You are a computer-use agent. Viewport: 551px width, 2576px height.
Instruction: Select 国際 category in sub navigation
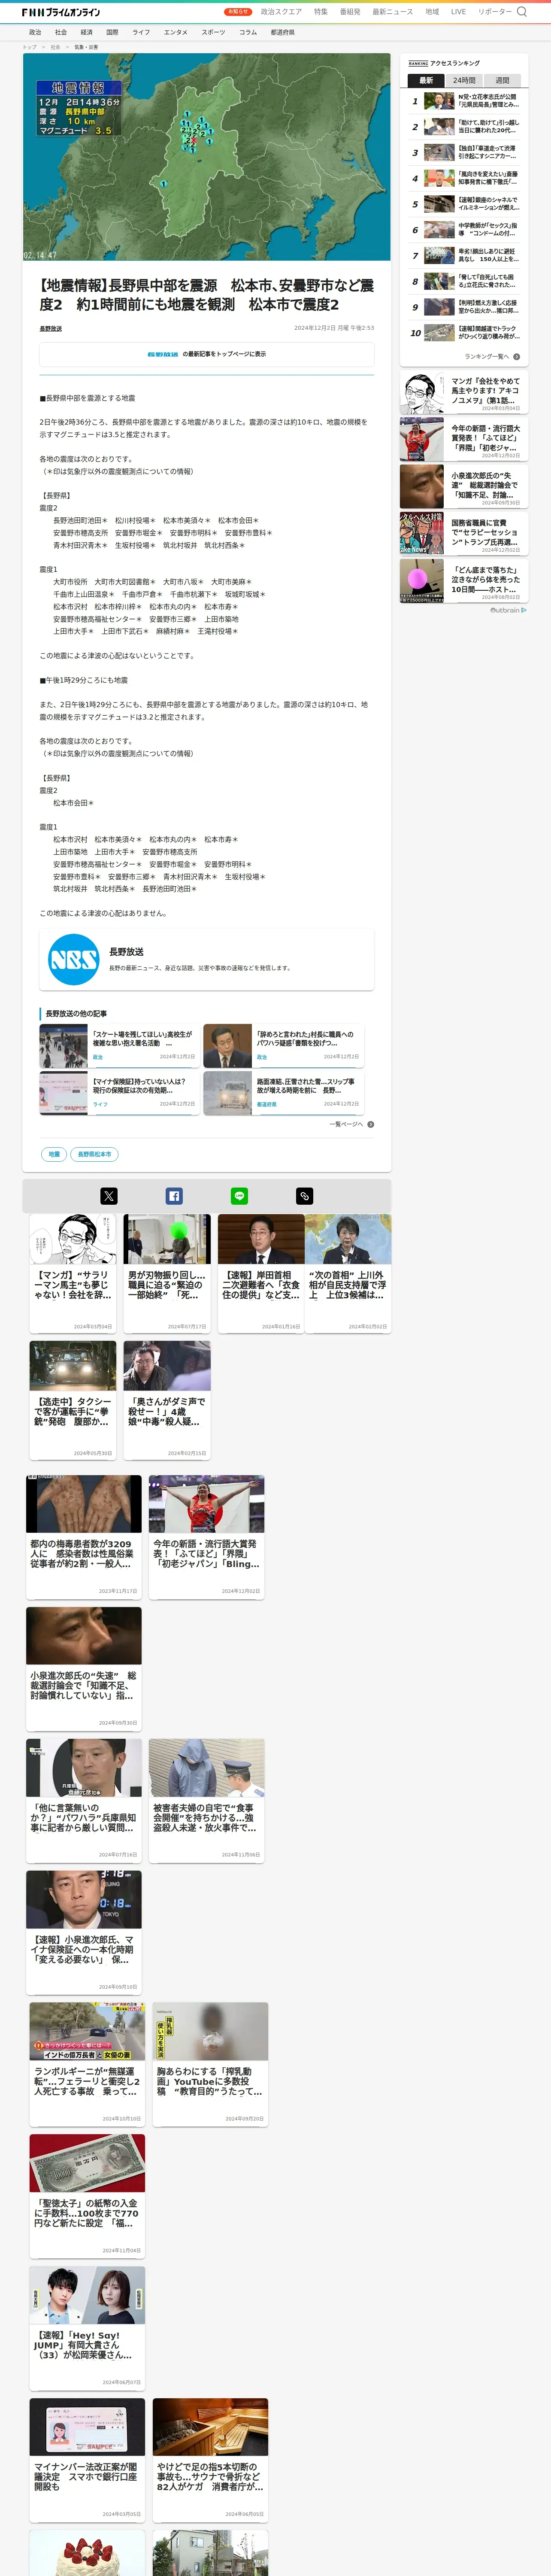click(112, 32)
